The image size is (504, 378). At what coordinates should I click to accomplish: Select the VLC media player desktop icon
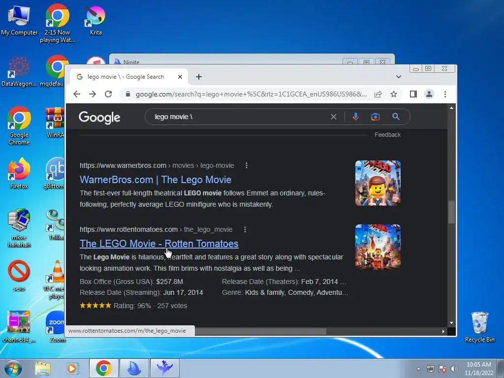[x=55, y=280]
